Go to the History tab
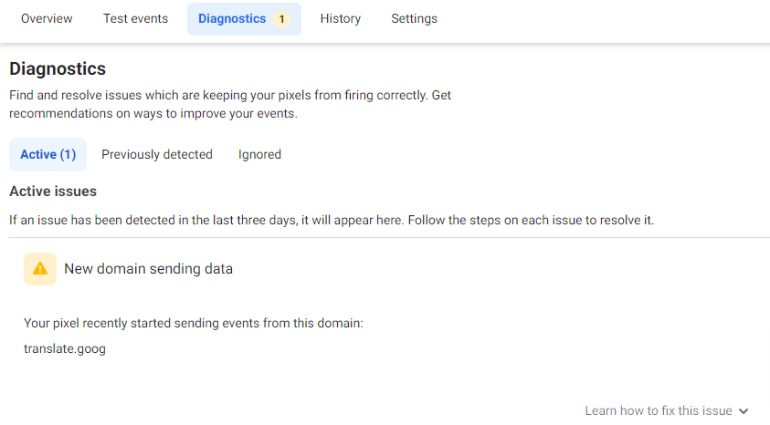Screen dimensions: 770x425 [x=340, y=18]
